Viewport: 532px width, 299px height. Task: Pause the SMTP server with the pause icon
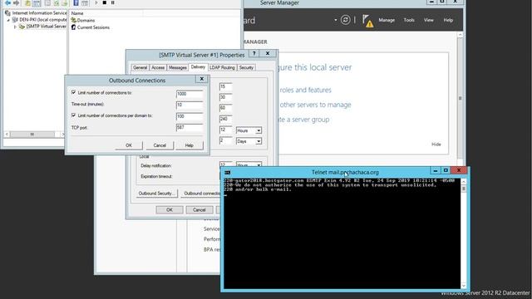coord(113,2)
